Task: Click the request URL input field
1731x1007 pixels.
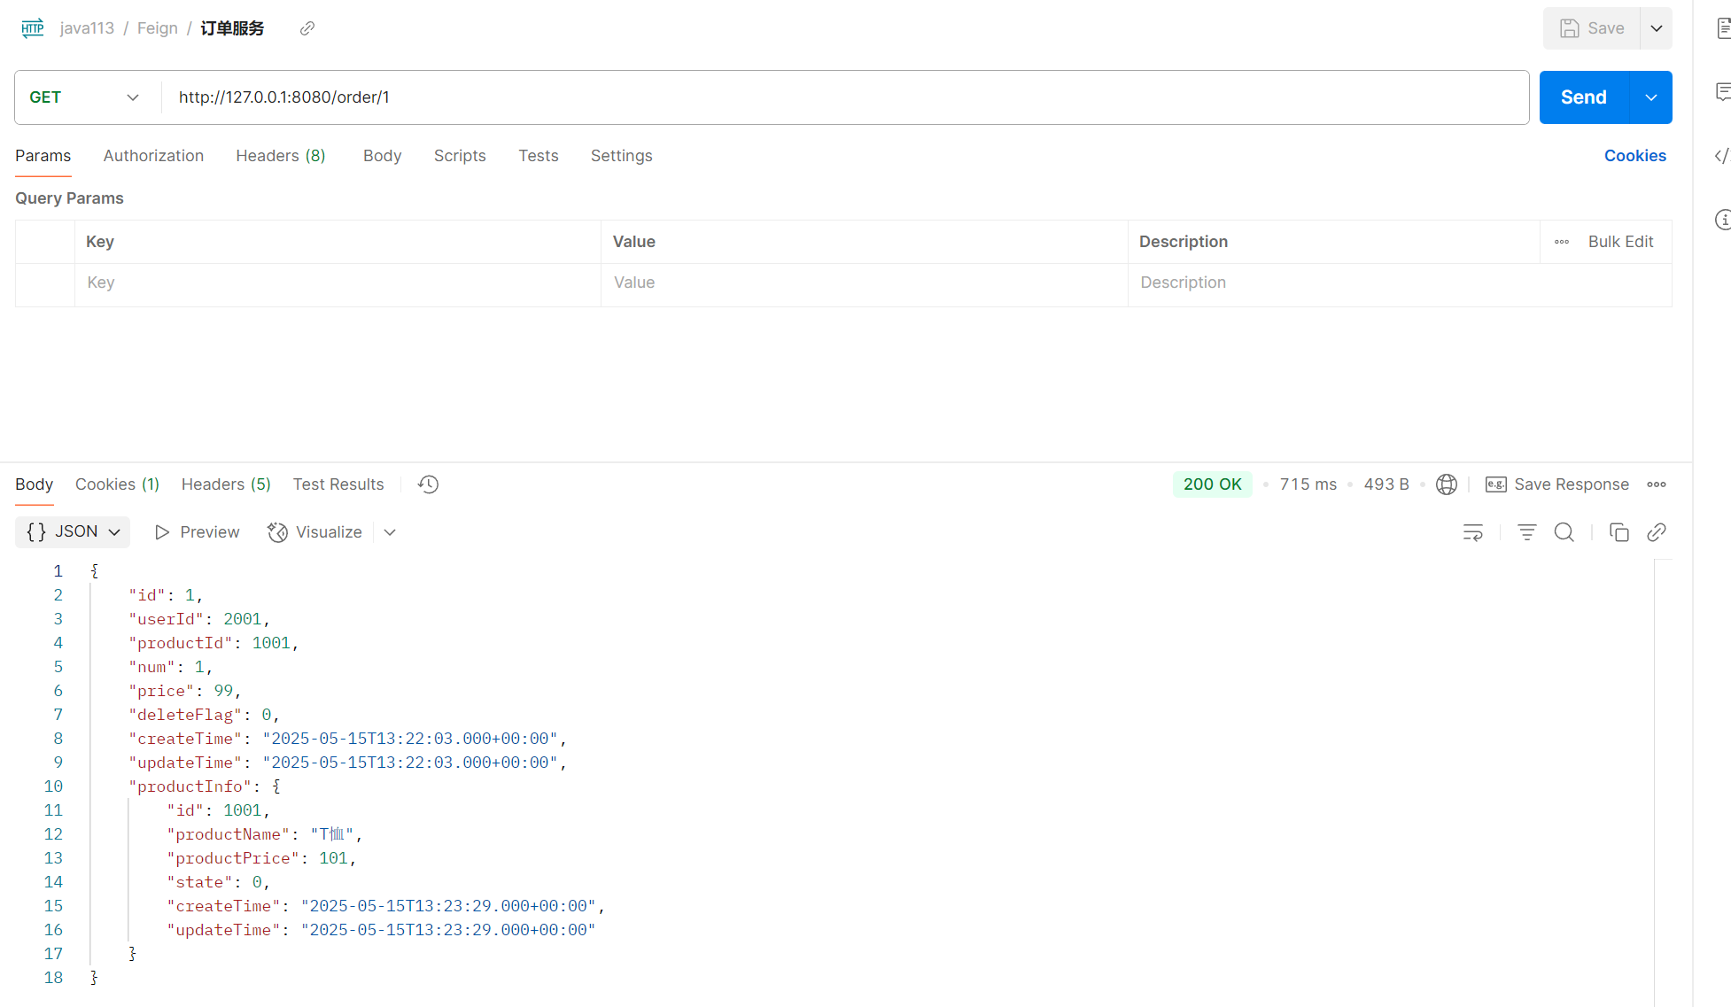Action: point(842,97)
